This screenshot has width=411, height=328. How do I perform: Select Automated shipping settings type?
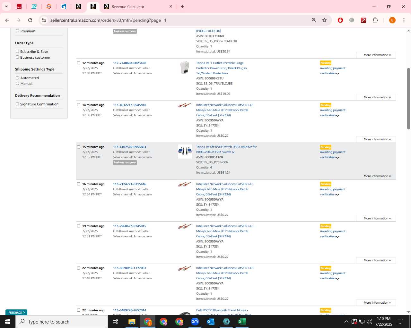(17, 78)
